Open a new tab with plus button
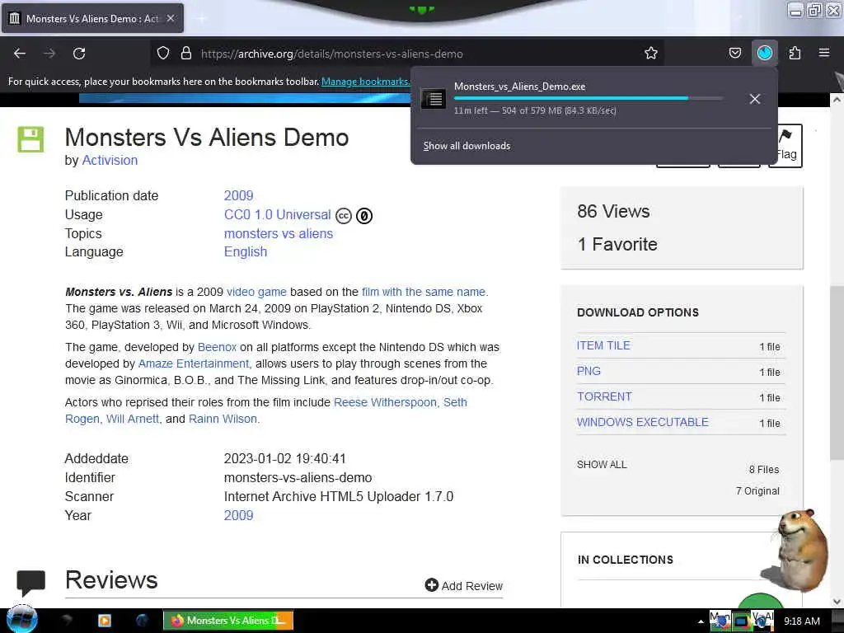 pos(201,19)
